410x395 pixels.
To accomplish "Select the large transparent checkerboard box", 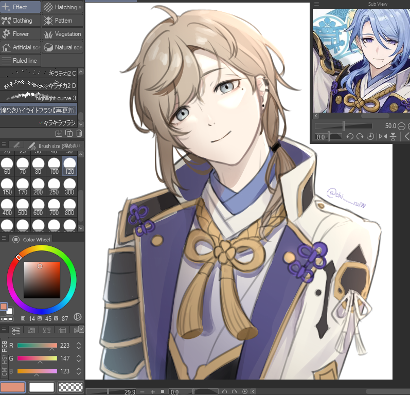I will [70, 387].
